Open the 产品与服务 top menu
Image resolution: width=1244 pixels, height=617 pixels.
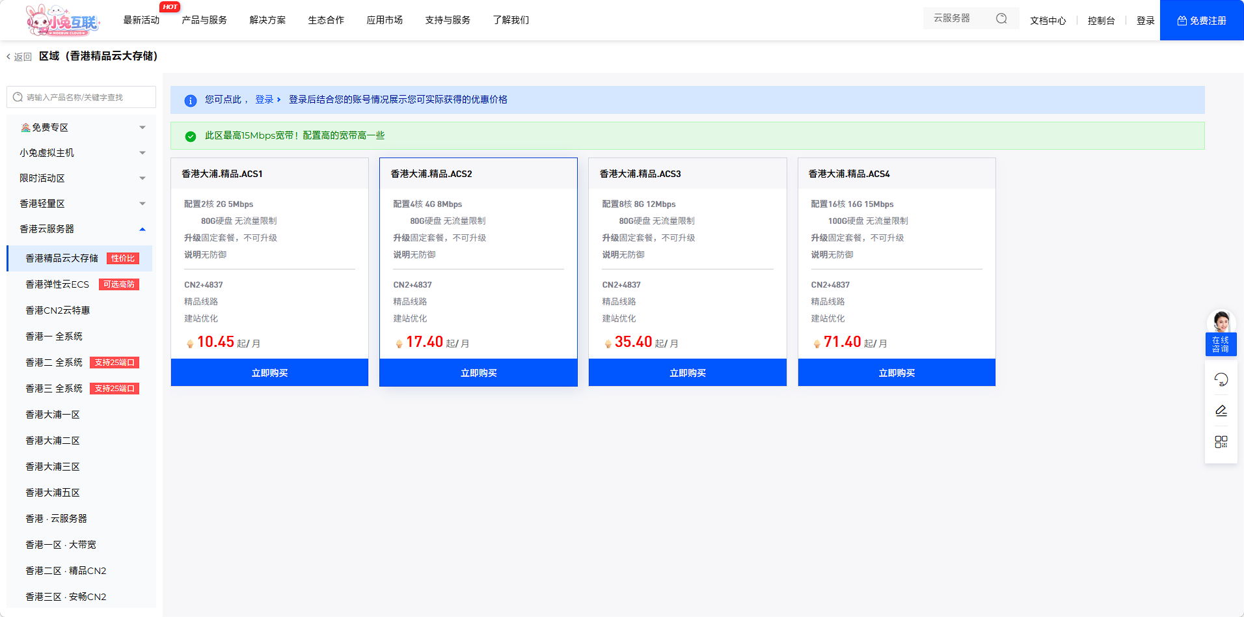204,20
